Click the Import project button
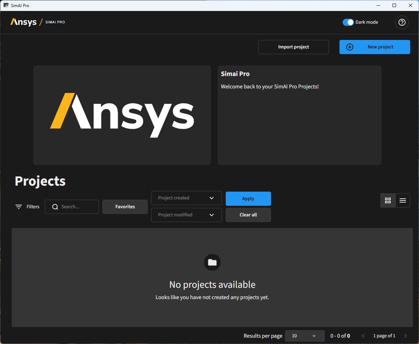Viewport: 419px width, 344px height. click(x=293, y=47)
